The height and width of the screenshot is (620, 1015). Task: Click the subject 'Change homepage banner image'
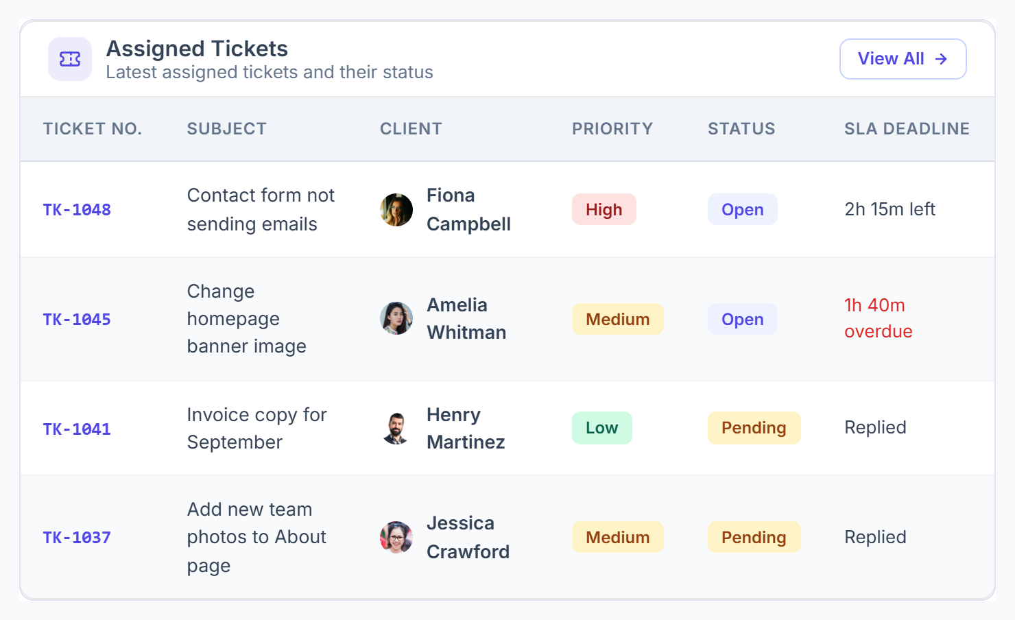[x=247, y=319]
